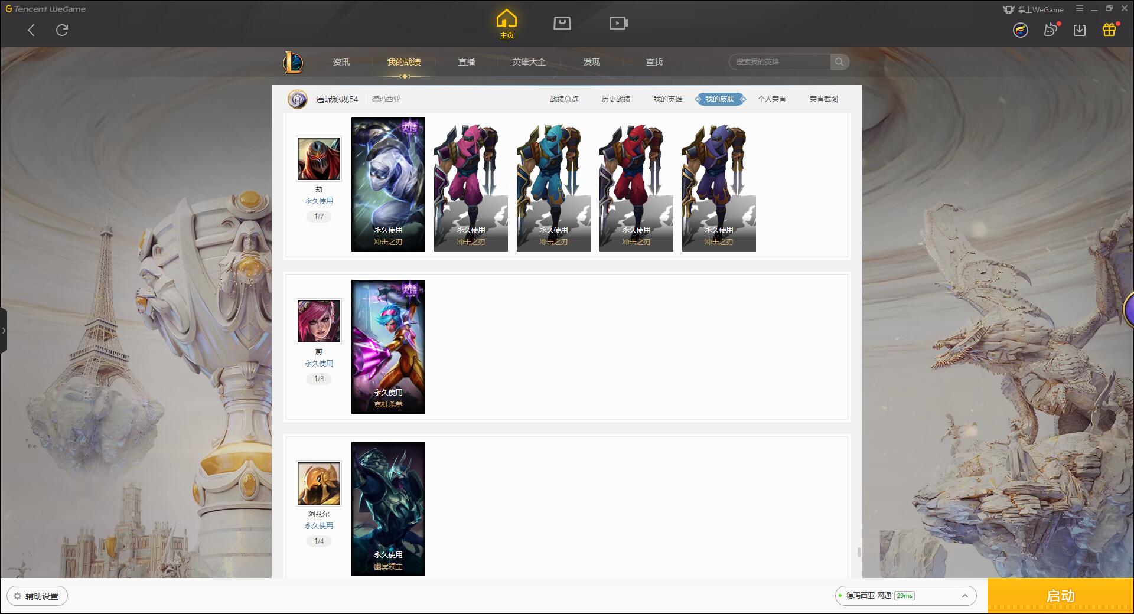Select the teal 冲击之刃 chroma
This screenshot has width=1134, height=614.
click(x=553, y=184)
